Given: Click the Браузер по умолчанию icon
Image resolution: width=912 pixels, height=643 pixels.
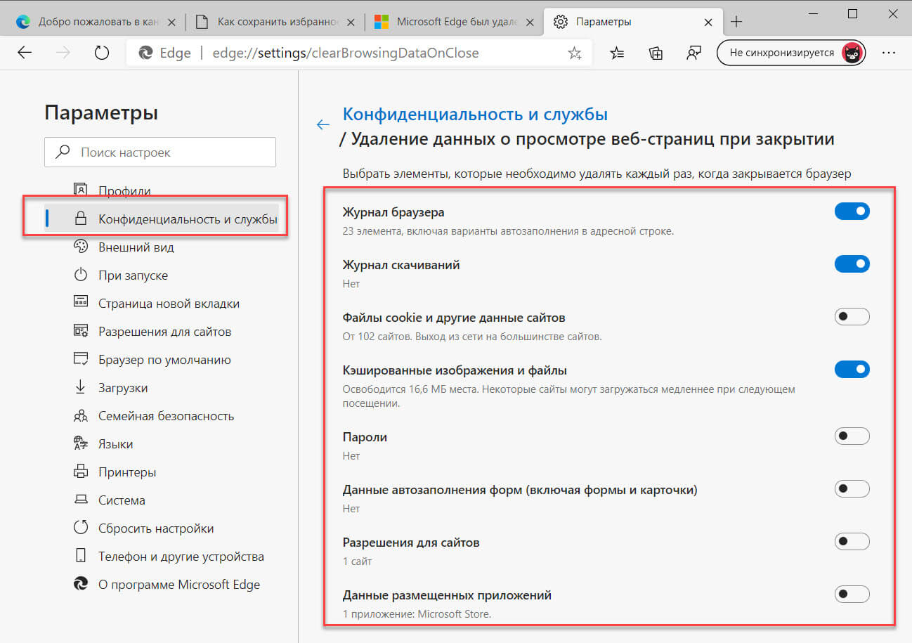Looking at the screenshot, I should [81, 359].
